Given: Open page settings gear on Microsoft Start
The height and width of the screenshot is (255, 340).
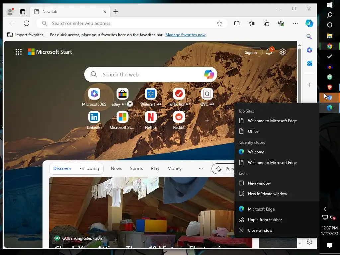Looking at the screenshot, I should tap(282, 52).
